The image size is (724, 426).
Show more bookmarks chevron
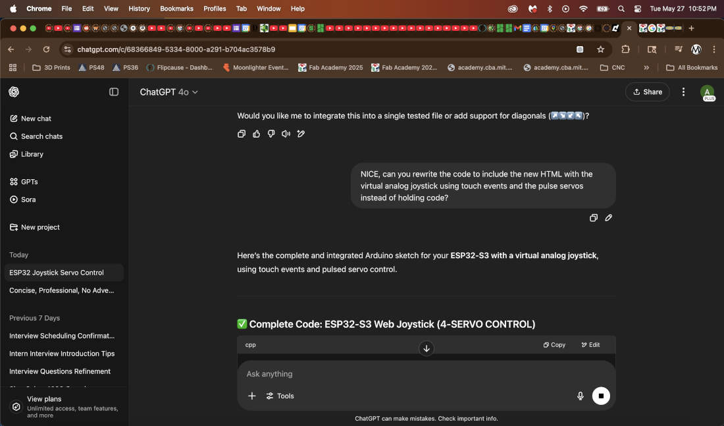pos(646,67)
